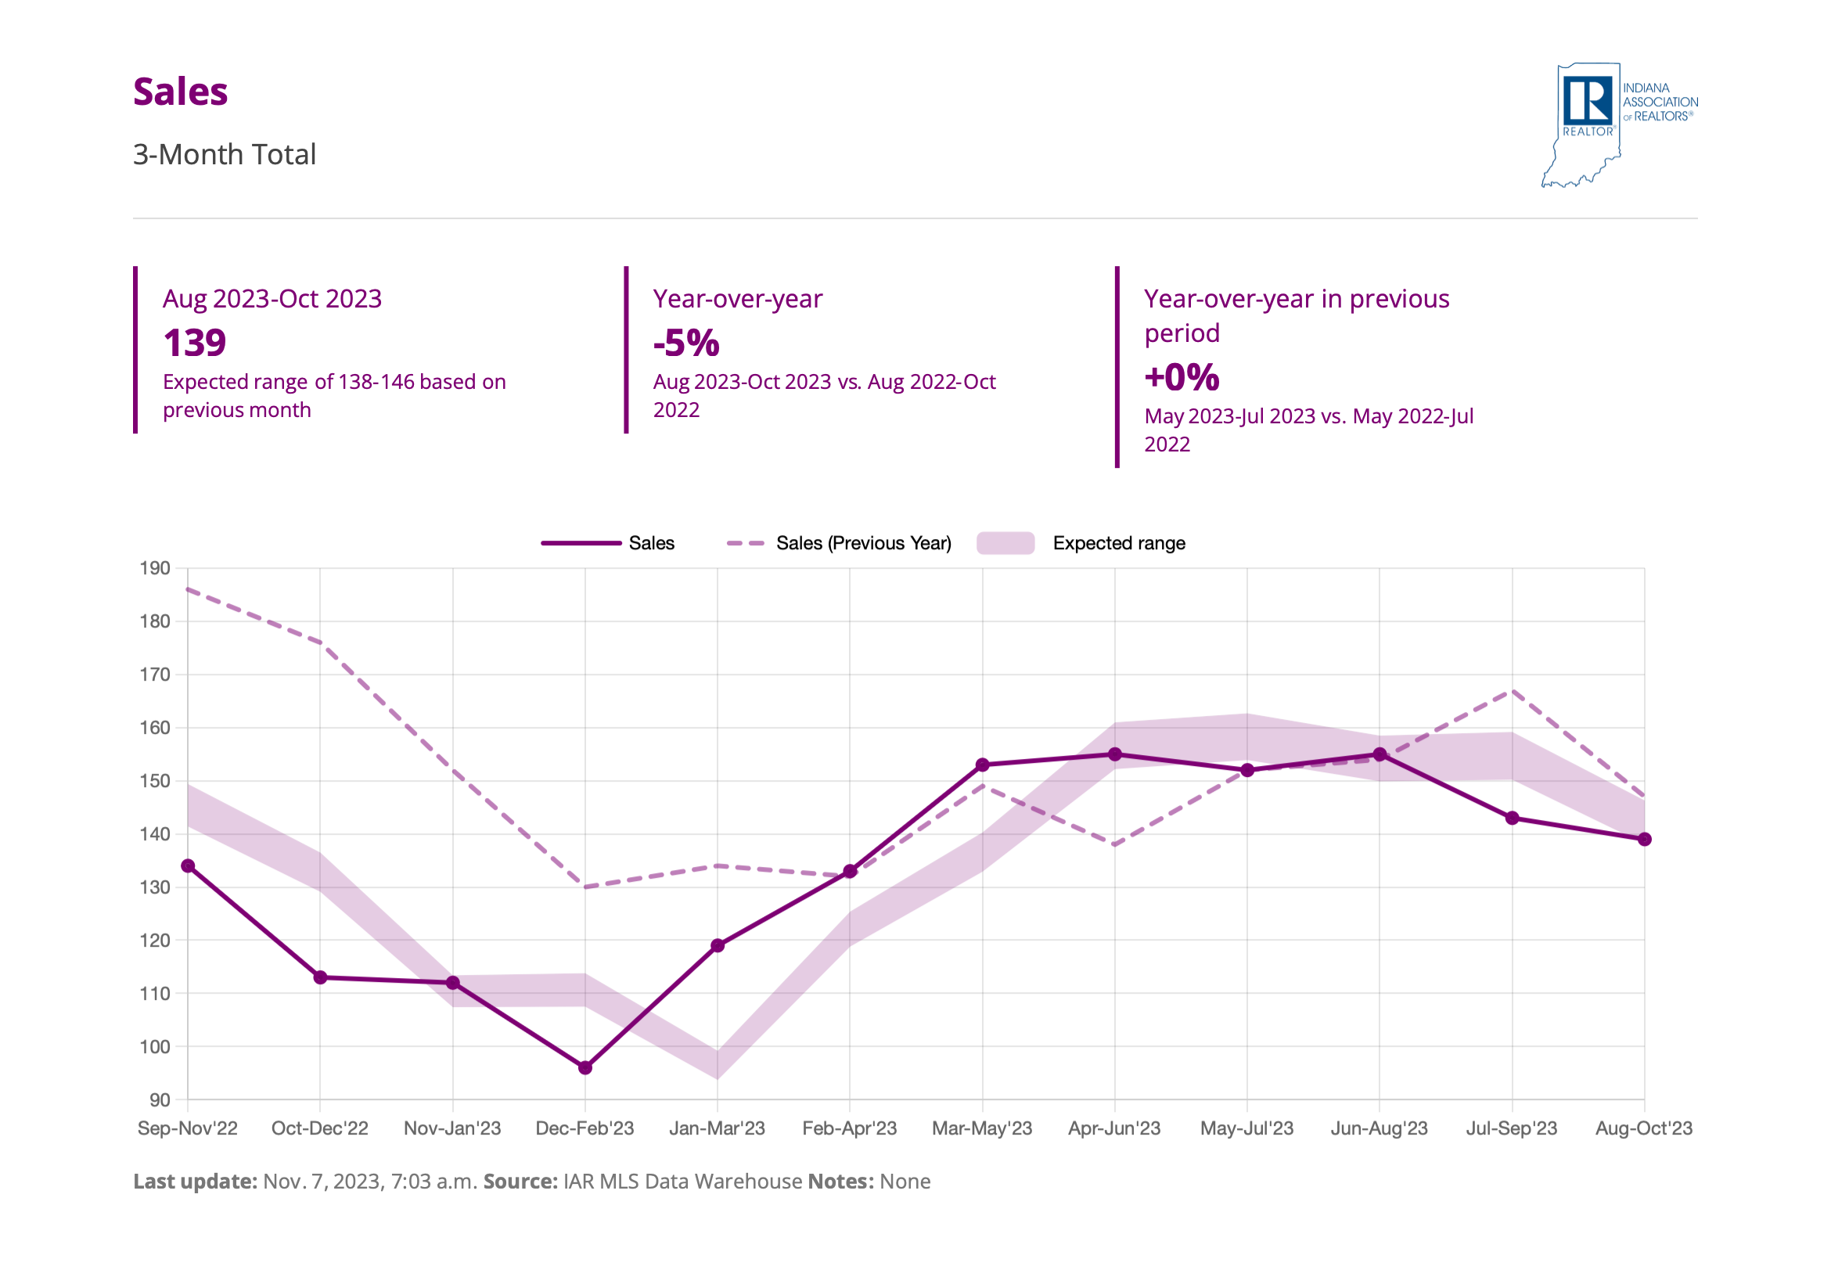Viewport: 1831px width, 1277px height.
Task: Click the Jan-Mar'23 sales data point
Action: tap(717, 945)
